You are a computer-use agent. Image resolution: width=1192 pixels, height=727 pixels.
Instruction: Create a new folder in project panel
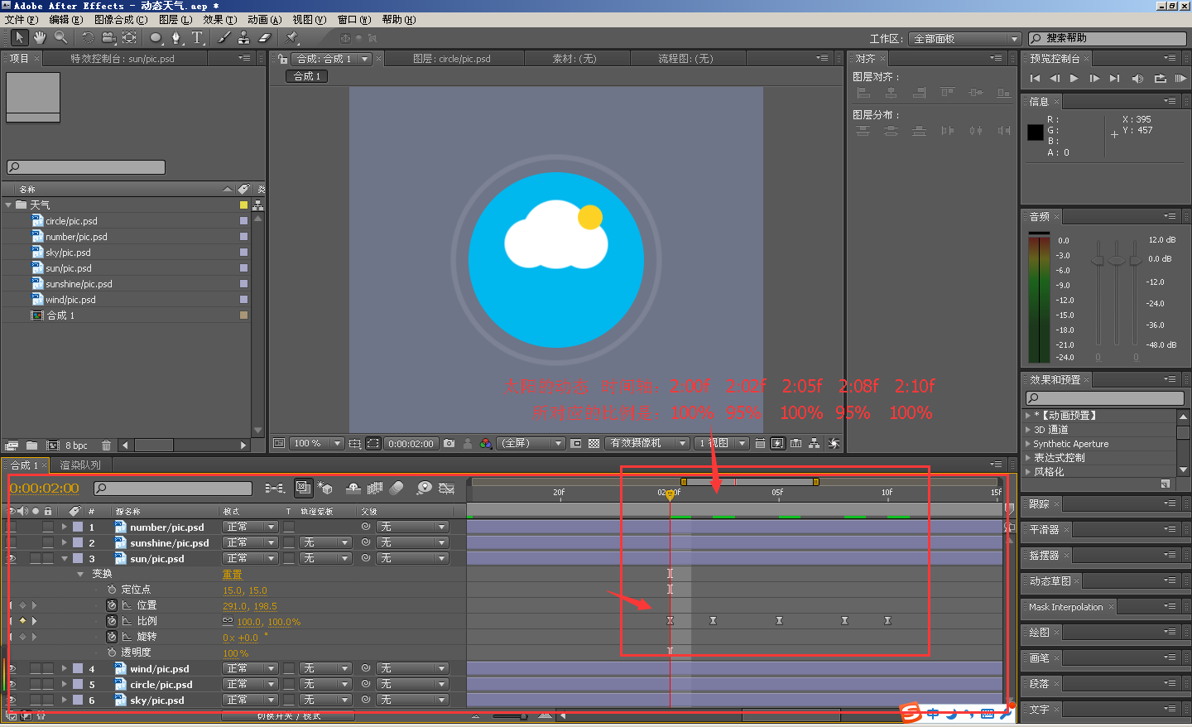pyautogui.click(x=31, y=445)
